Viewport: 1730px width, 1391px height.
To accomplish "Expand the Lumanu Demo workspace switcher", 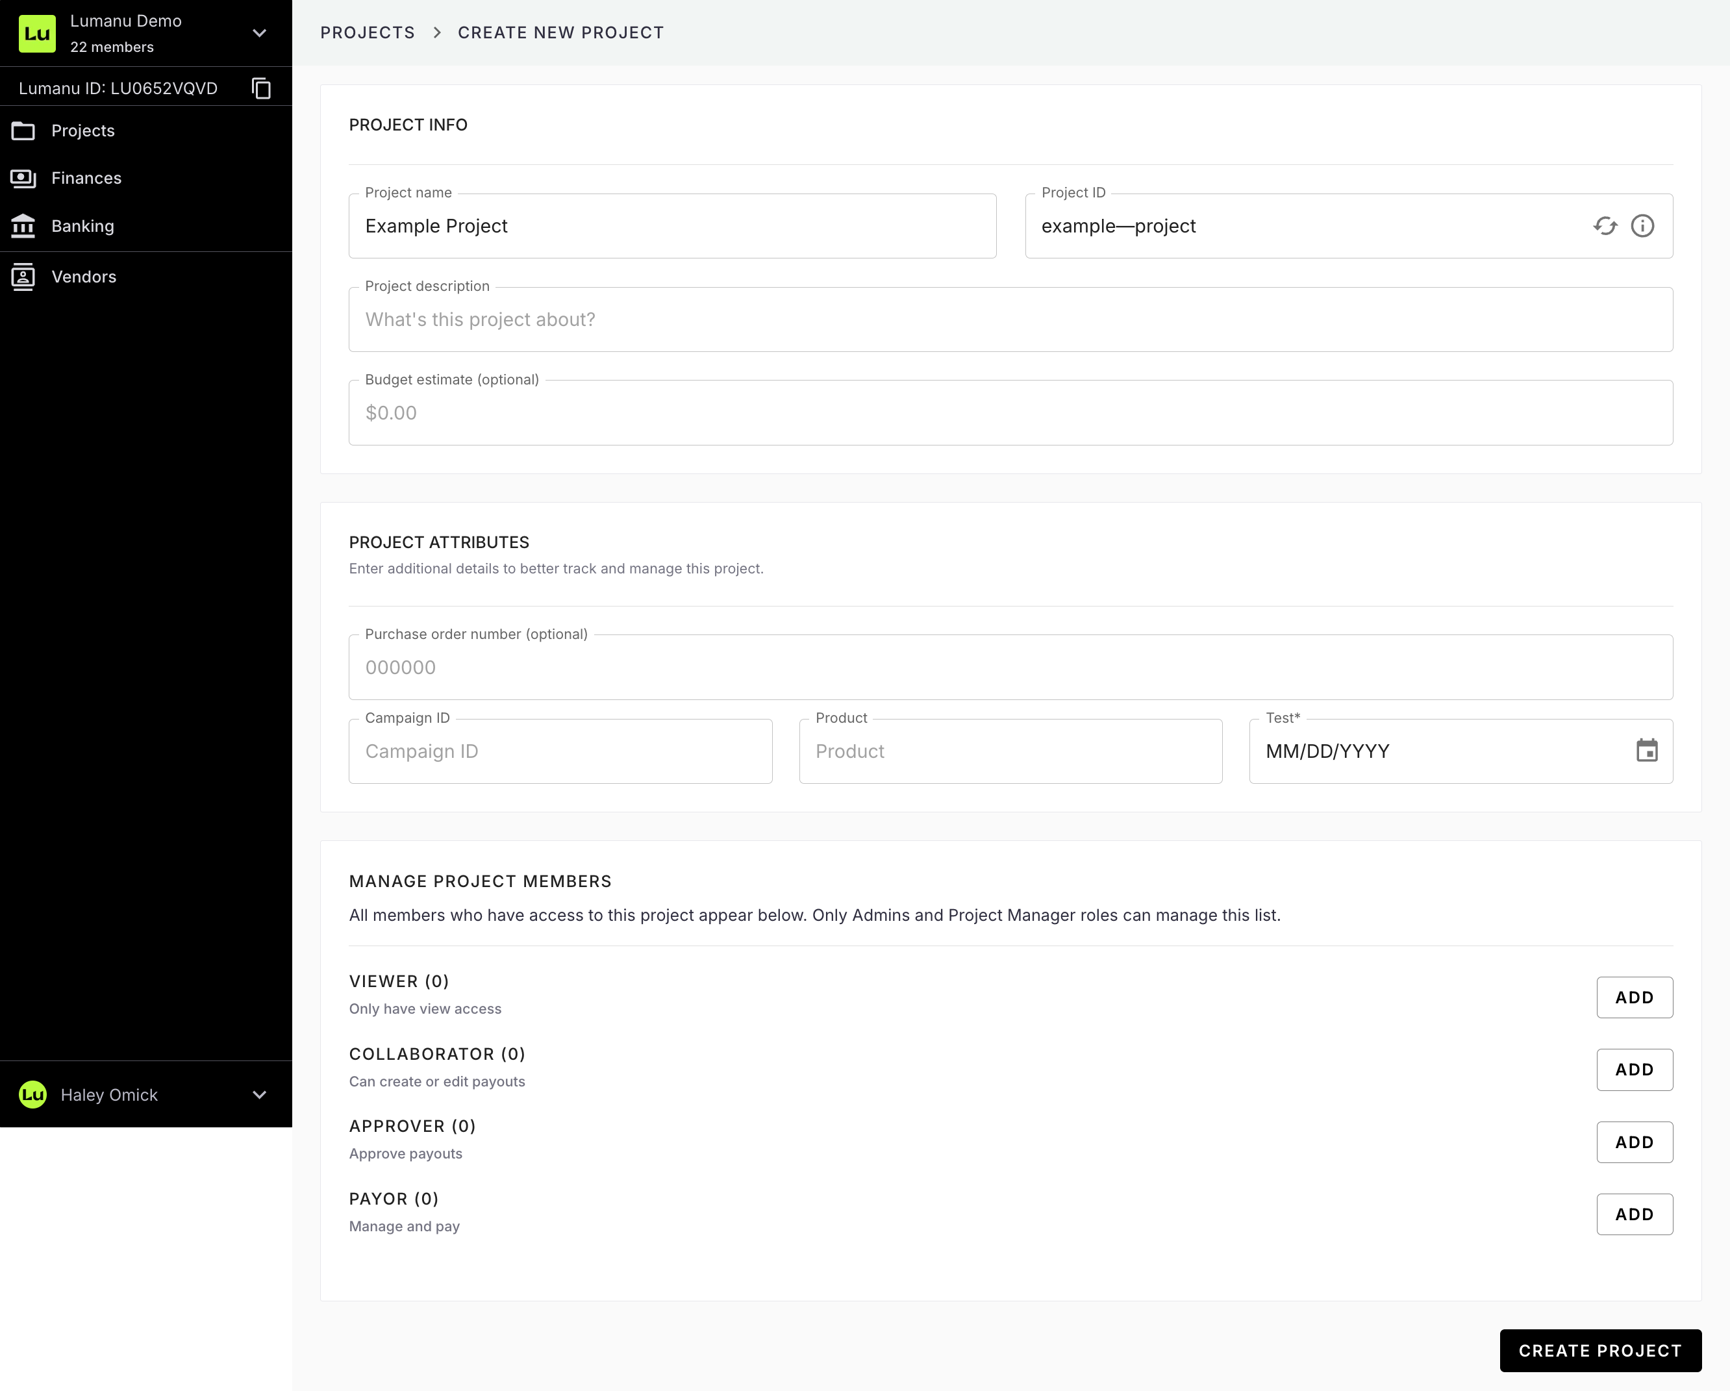I will [x=259, y=34].
